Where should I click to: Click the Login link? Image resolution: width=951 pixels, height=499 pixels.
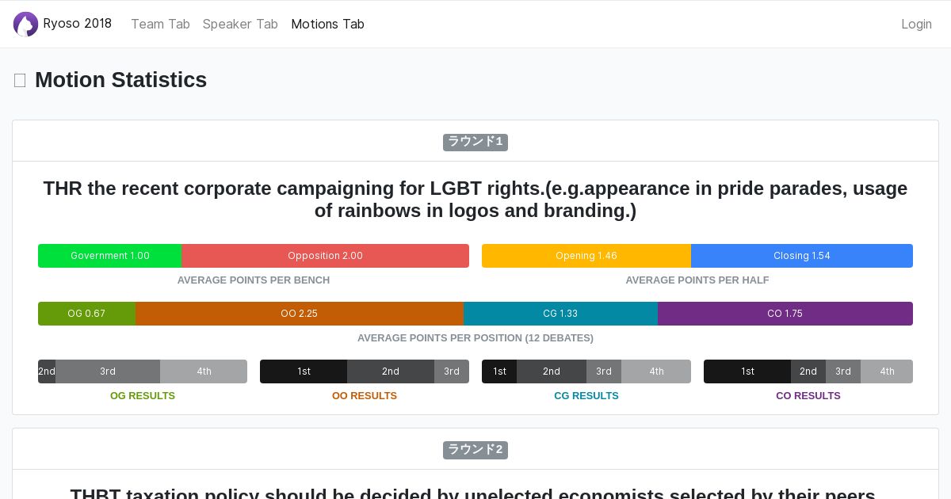pos(916,24)
